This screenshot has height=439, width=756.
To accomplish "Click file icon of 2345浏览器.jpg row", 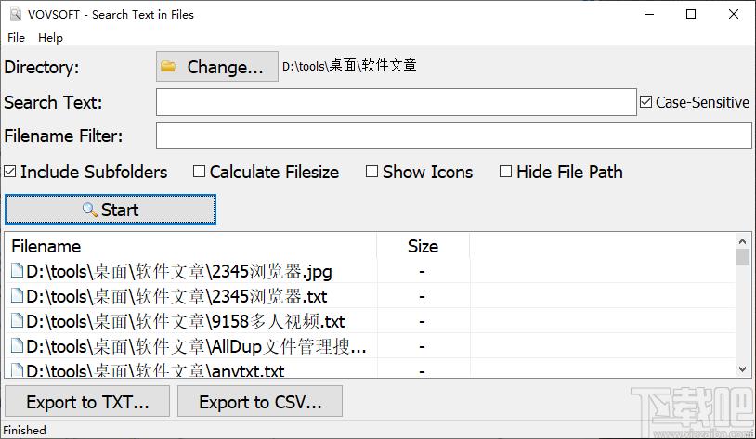I will [x=17, y=271].
